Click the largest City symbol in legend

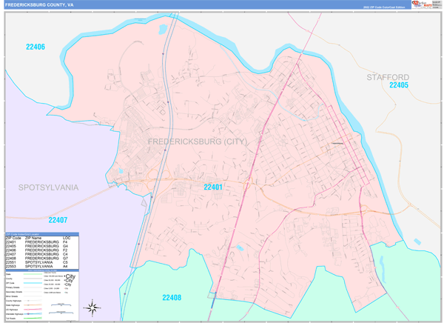pyautogui.click(x=70, y=275)
